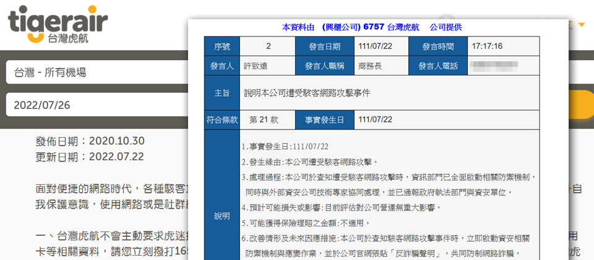The width and height of the screenshot is (594, 260).
Task: Select the 事實發生日 header cell
Action: pyautogui.click(x=325, y=119)
